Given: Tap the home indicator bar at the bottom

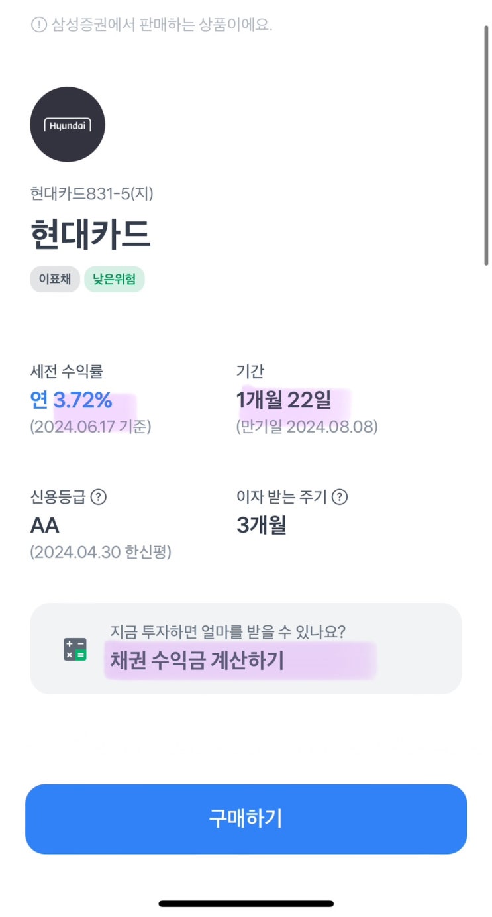Looking at the screenshot, I should coord(246,903).
